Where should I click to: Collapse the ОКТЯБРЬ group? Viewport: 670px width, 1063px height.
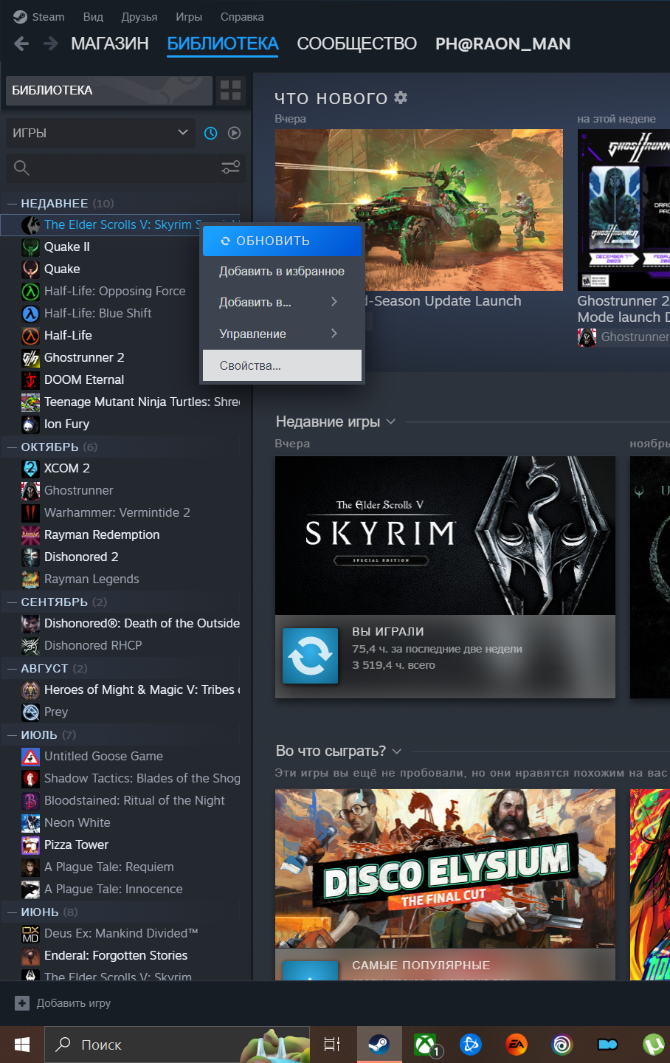12,447
